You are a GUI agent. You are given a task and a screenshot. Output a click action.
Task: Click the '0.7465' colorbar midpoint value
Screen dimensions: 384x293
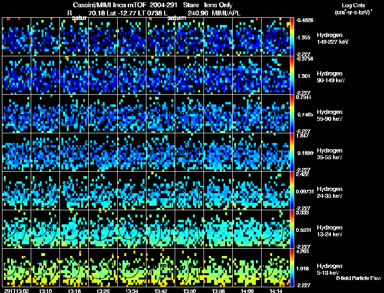[305, 115]
